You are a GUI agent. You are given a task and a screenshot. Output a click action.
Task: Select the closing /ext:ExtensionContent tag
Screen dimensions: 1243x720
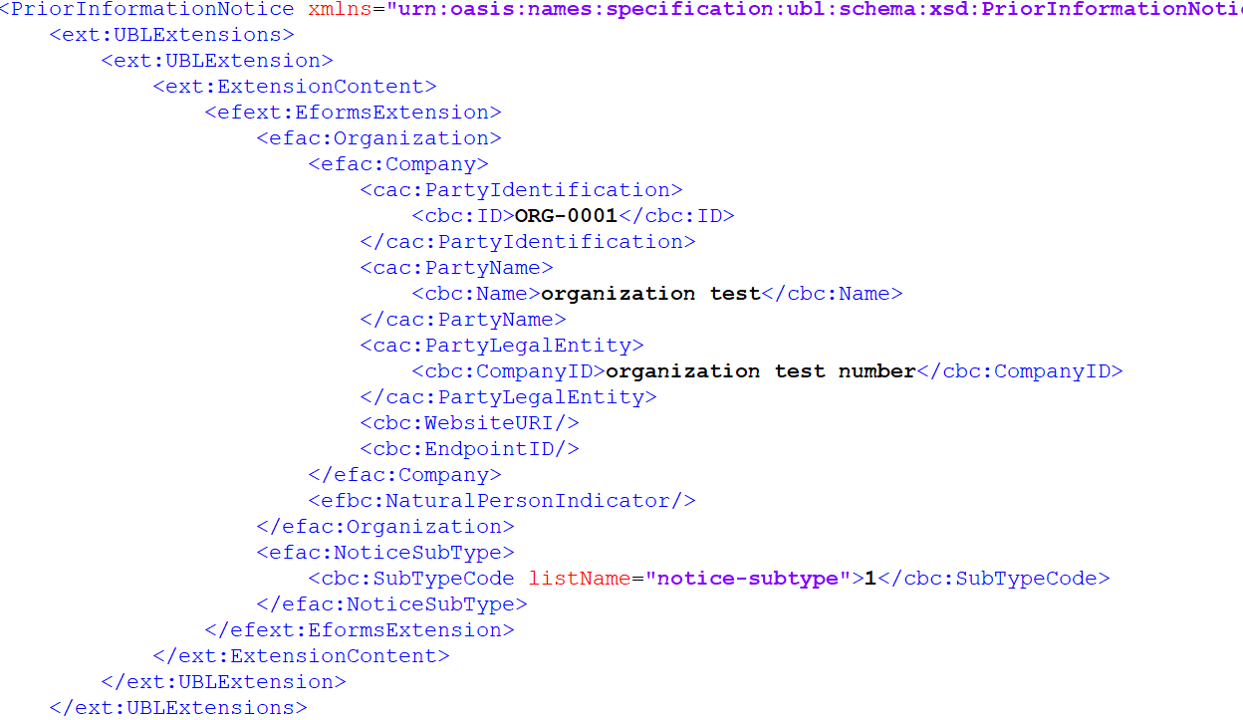(302, 656)
